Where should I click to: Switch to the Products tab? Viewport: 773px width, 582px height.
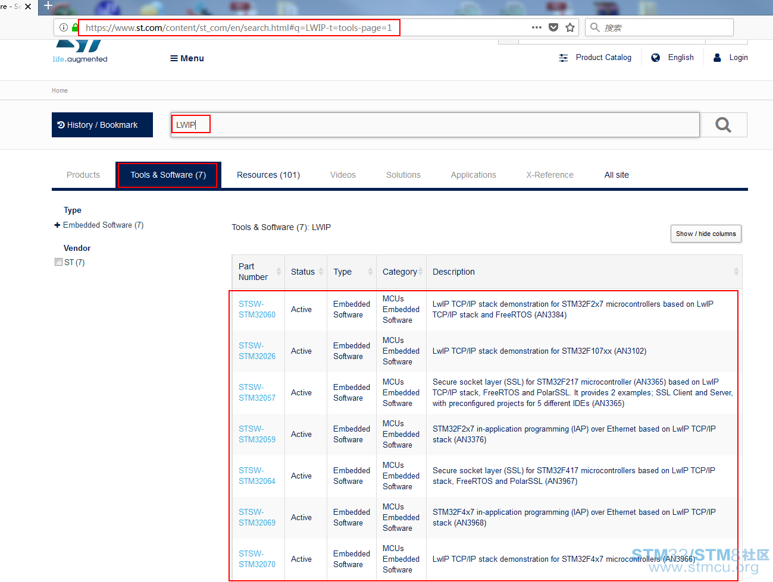[x=83, y=175]
